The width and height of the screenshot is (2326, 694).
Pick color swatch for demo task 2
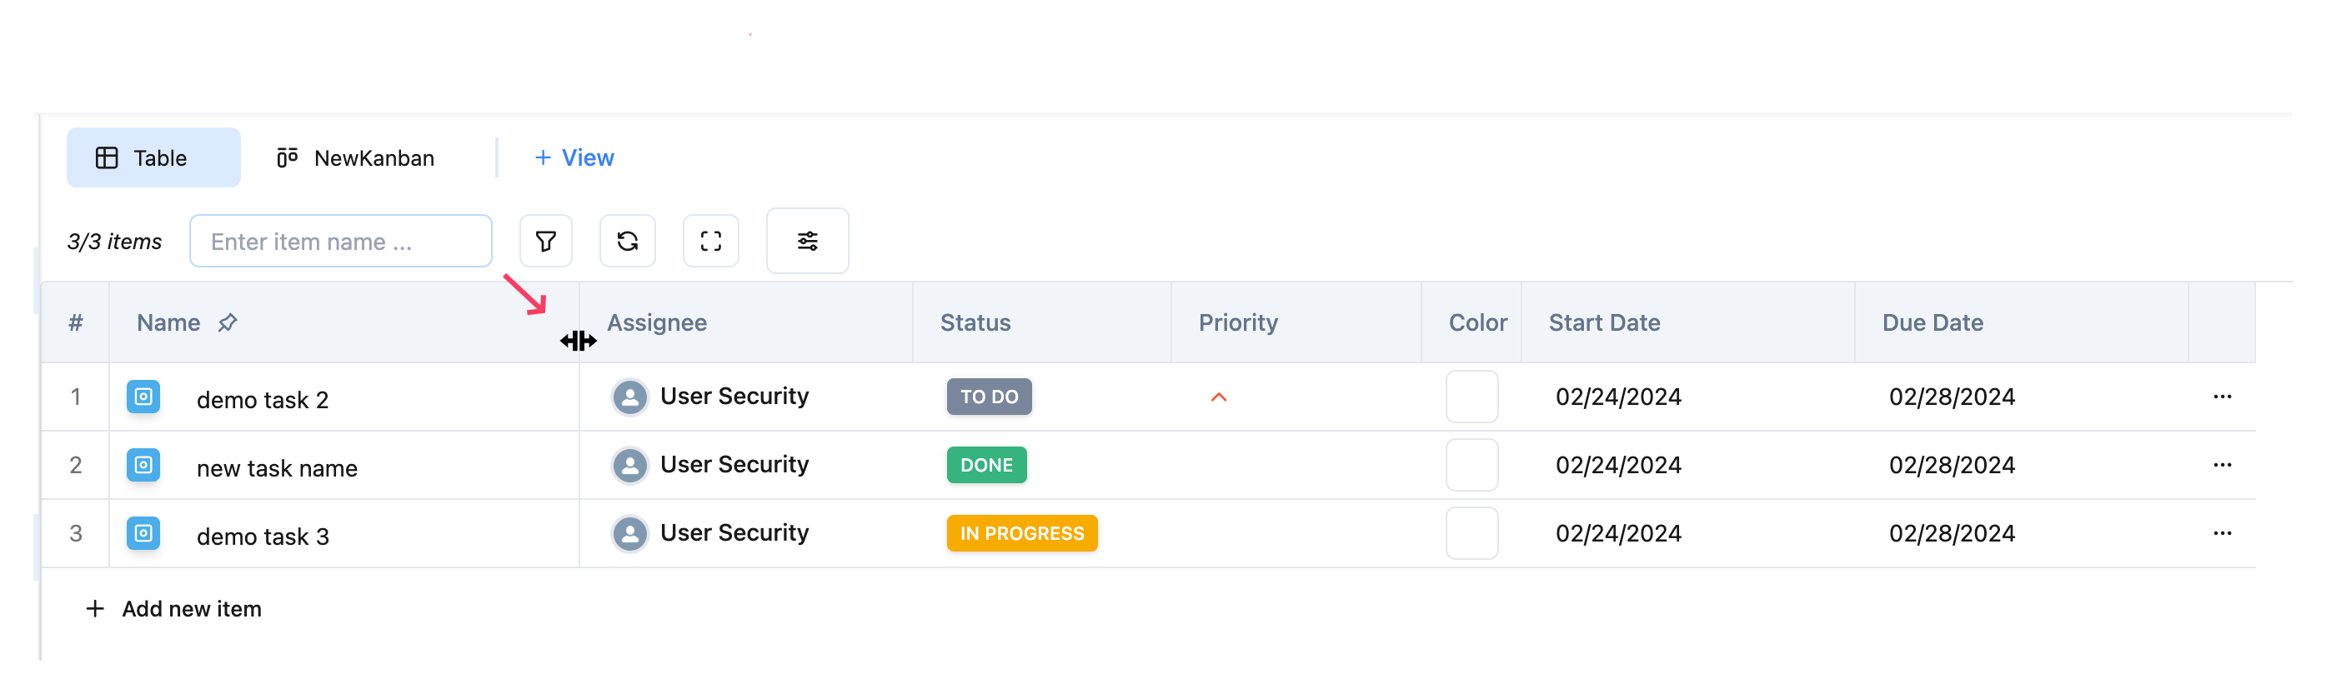click(1471, 397)
